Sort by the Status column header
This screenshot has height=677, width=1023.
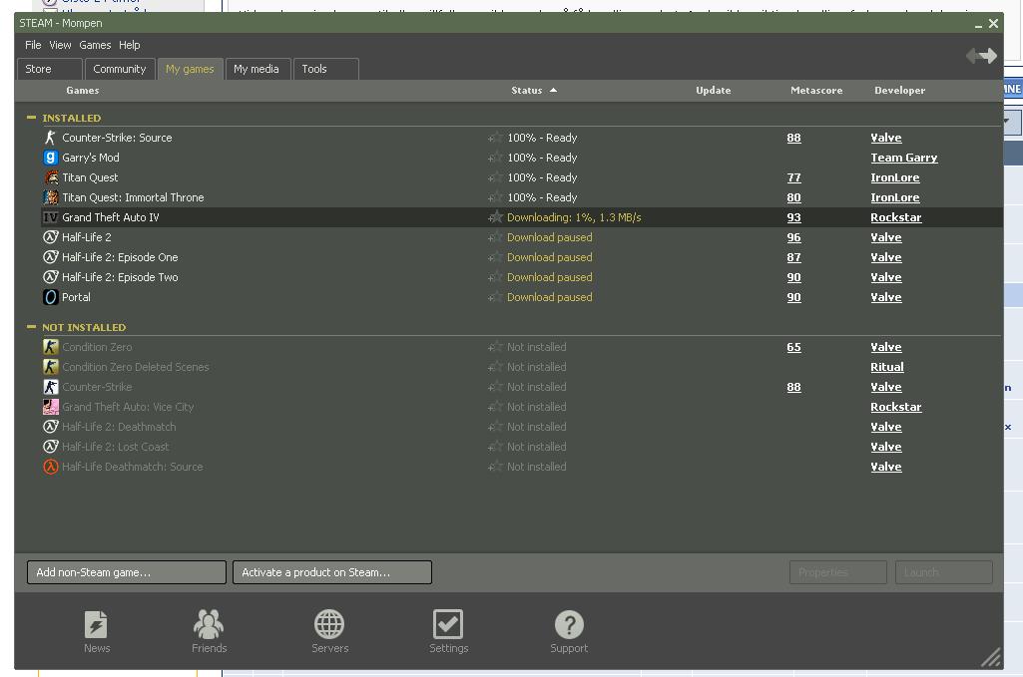coord(534,91)
